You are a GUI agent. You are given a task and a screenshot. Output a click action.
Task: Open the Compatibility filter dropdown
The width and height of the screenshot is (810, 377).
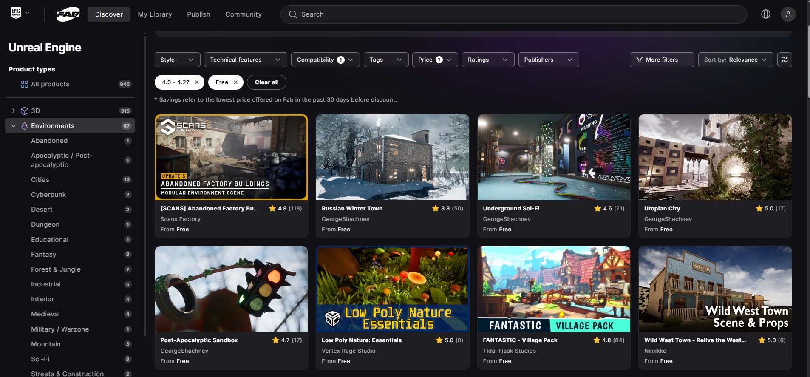coord(325,60)
